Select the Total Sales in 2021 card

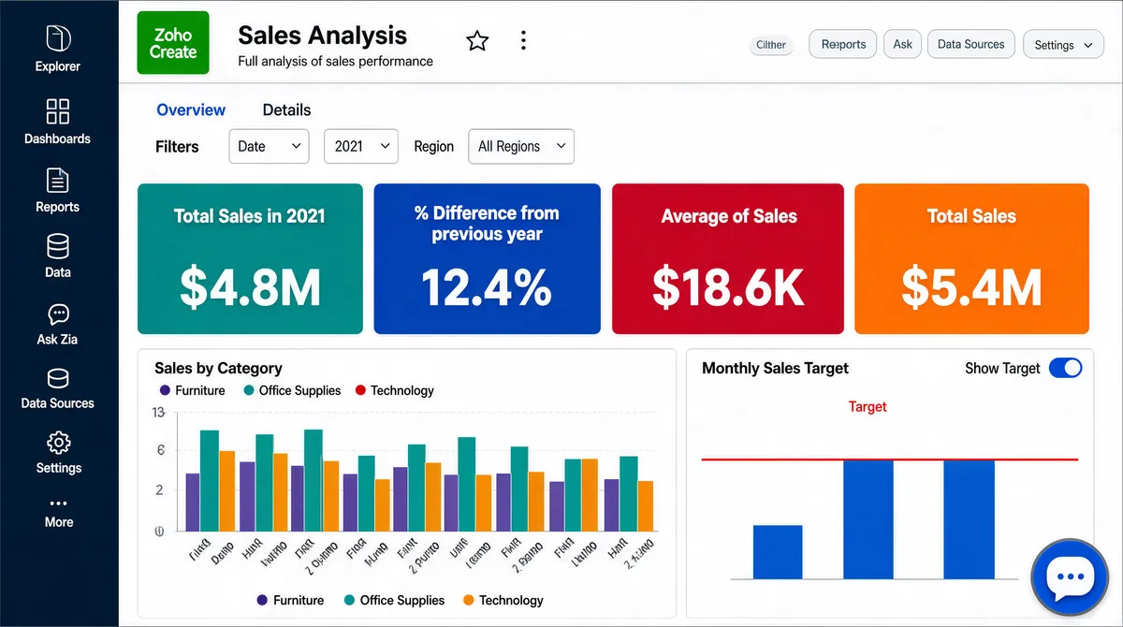[250, 259]
